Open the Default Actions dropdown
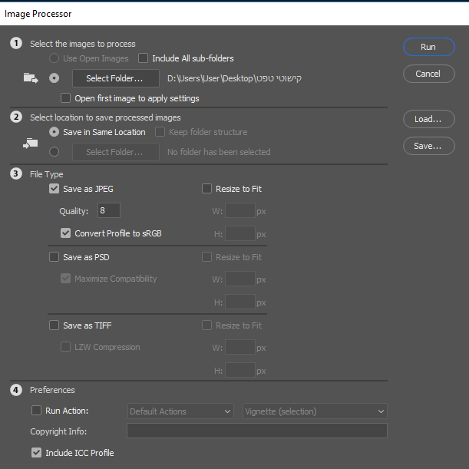469x469 pixels. click(x=180, y=411)
